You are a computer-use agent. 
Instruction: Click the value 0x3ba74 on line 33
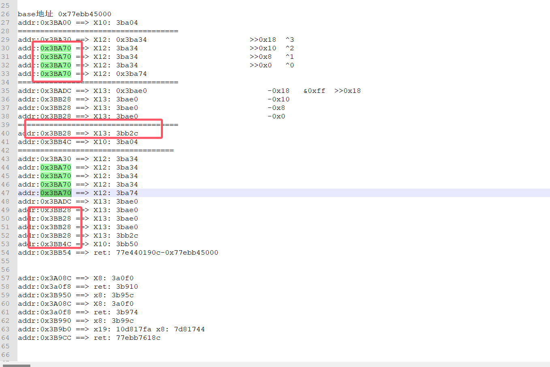pos(131,74)
